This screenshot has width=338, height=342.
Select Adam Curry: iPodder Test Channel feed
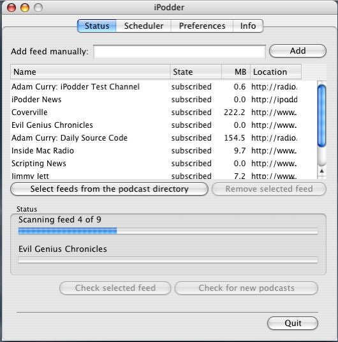(164, 86)
